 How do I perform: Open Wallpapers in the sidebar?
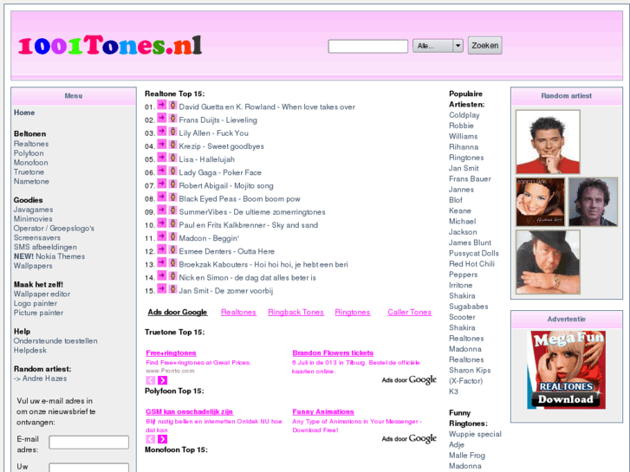(x=33, y=266)
